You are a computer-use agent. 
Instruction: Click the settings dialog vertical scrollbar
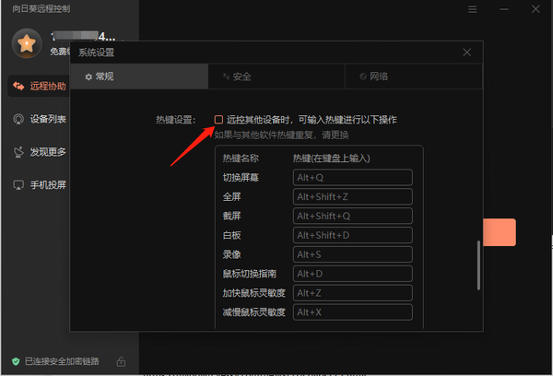click(478, 265)
